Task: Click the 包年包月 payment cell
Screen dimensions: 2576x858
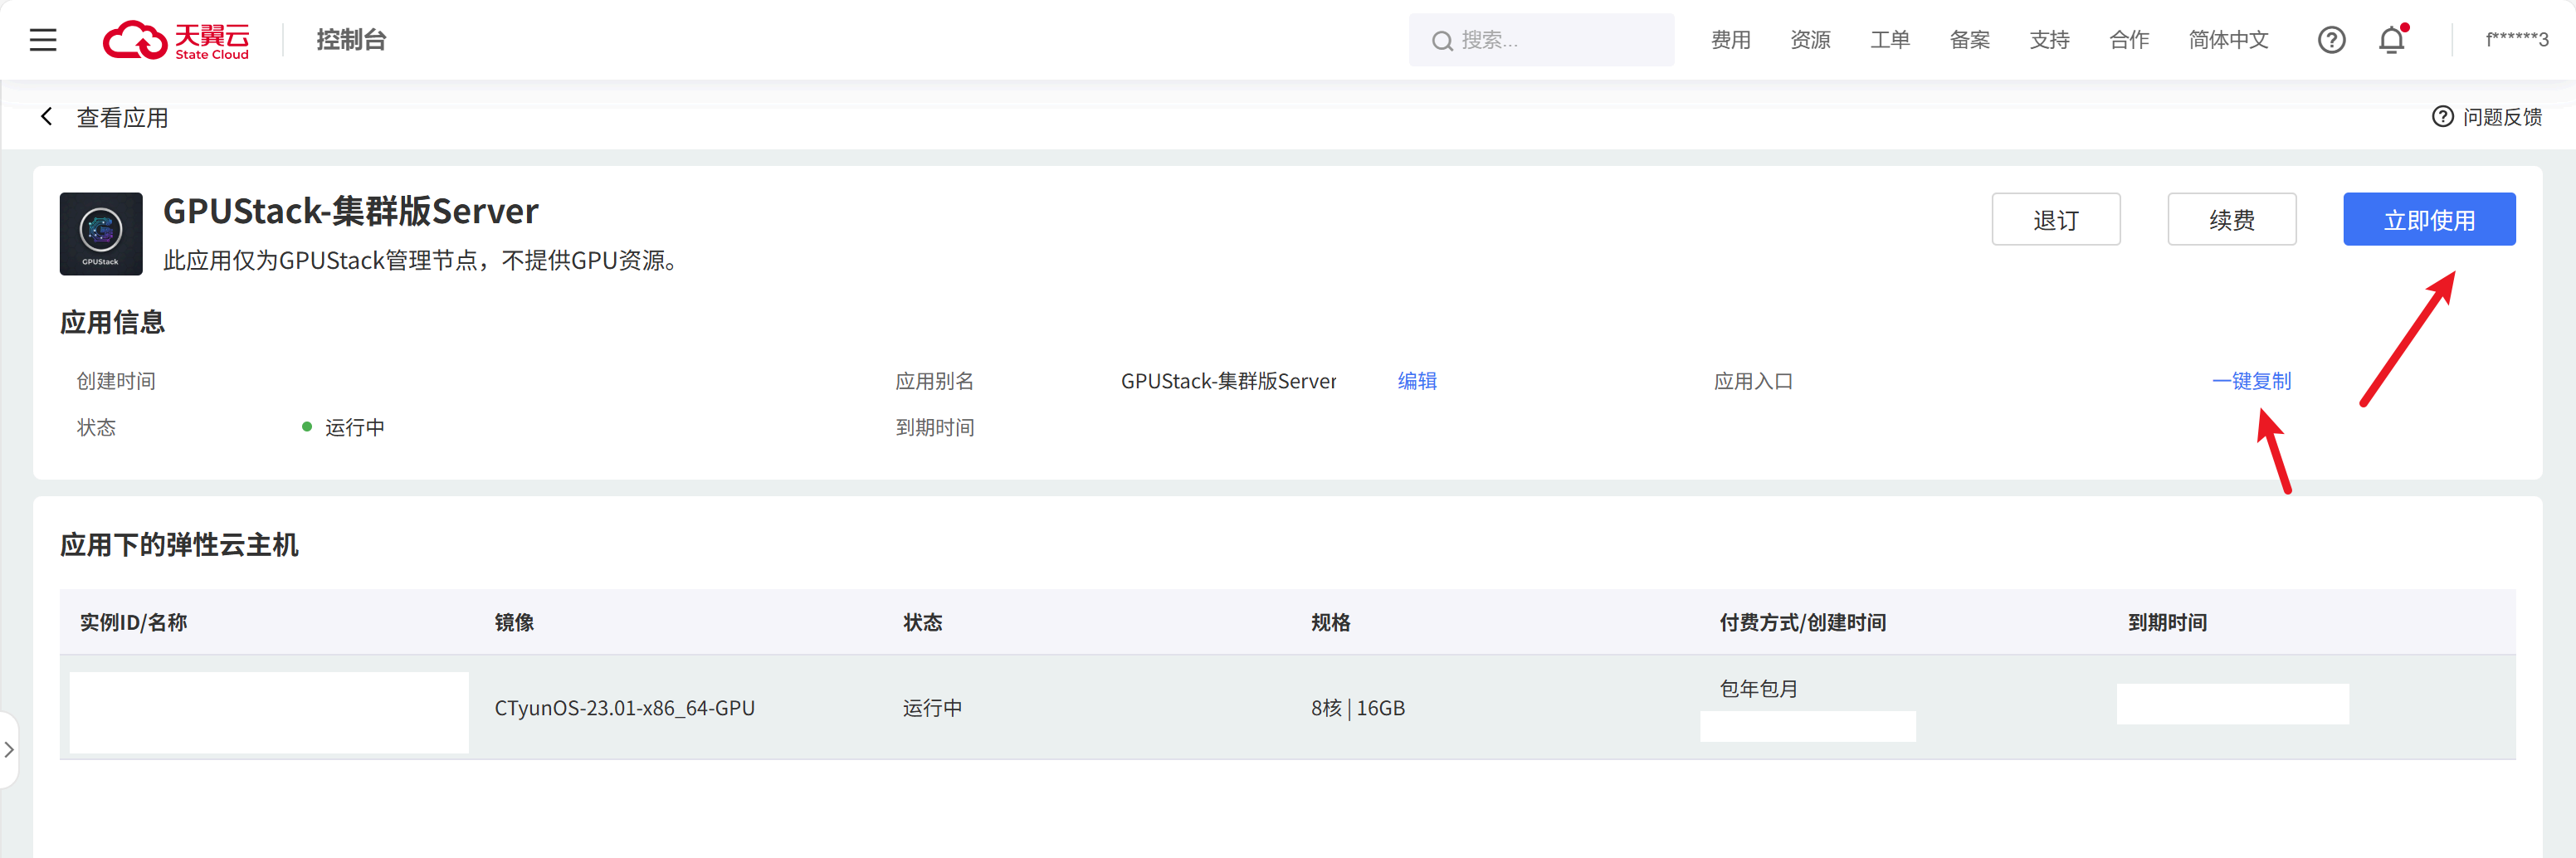Action: click(1759, 689)
